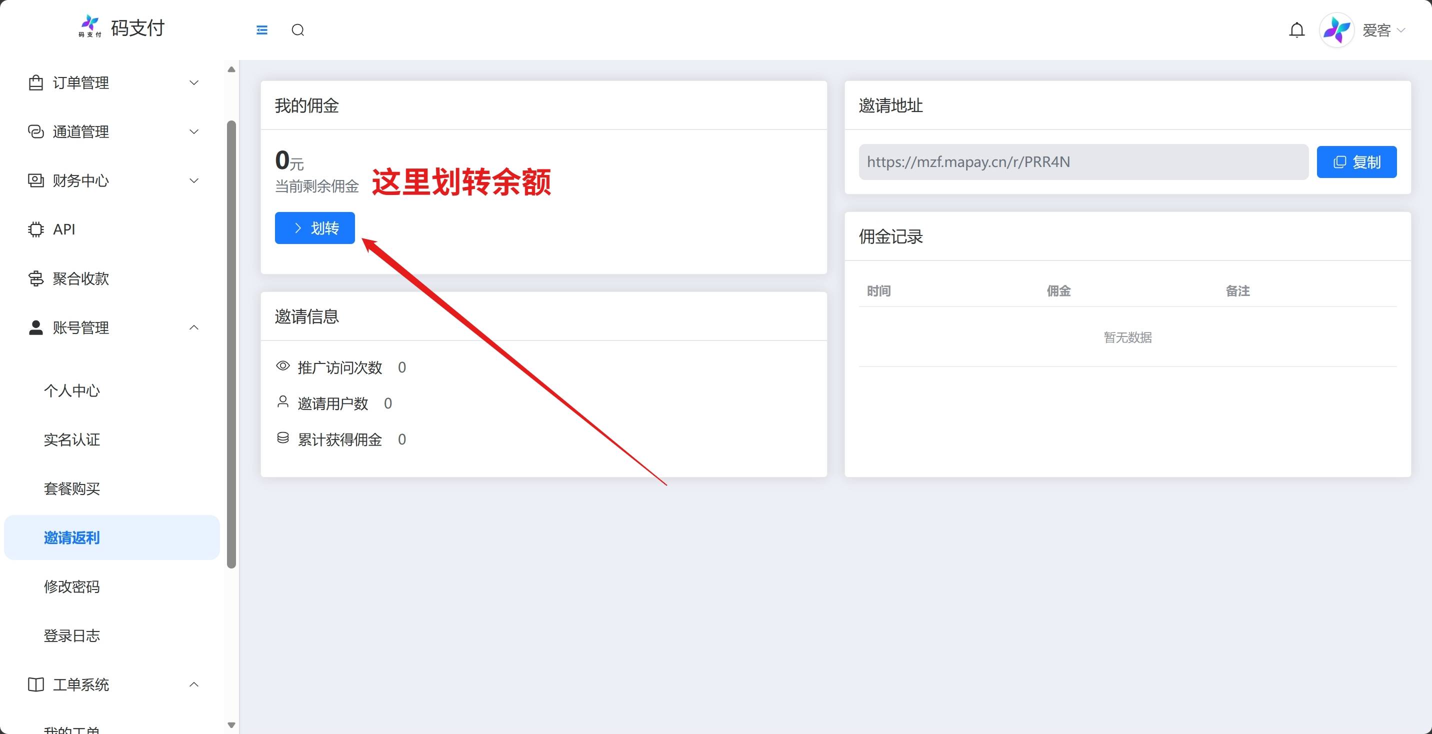Open 个人中心 in the sidebar
The height and width of the screenshot is (734, 1432).
click(x=71, y=391)
